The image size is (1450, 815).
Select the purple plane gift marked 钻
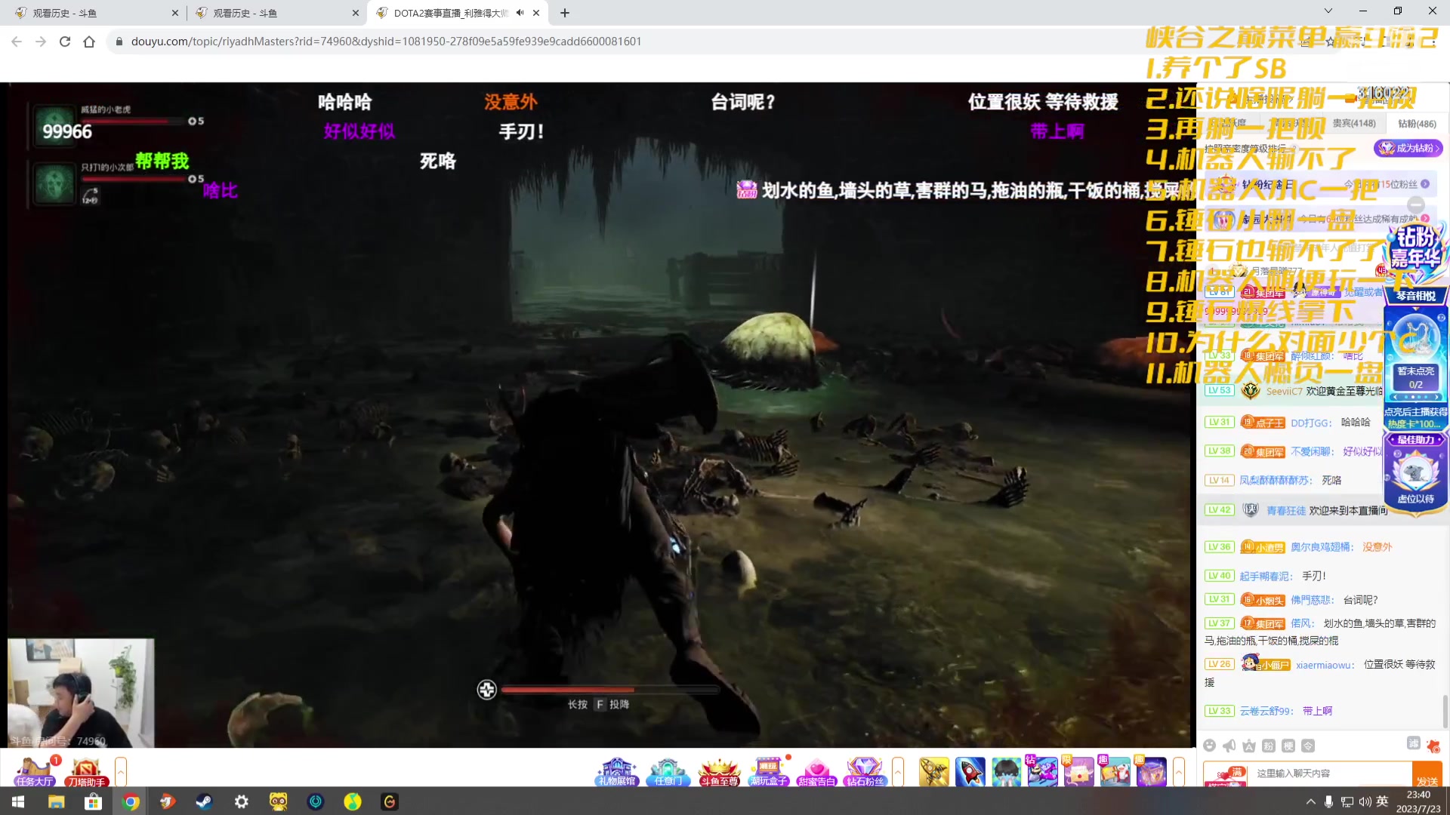(1042, 771)
